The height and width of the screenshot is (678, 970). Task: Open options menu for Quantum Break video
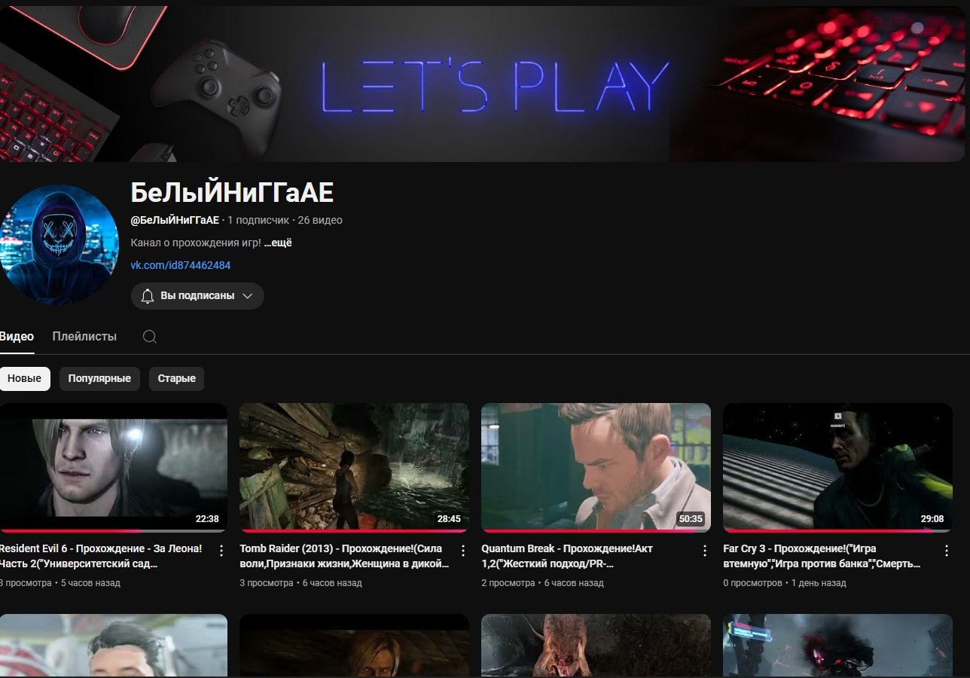(705, 551)
